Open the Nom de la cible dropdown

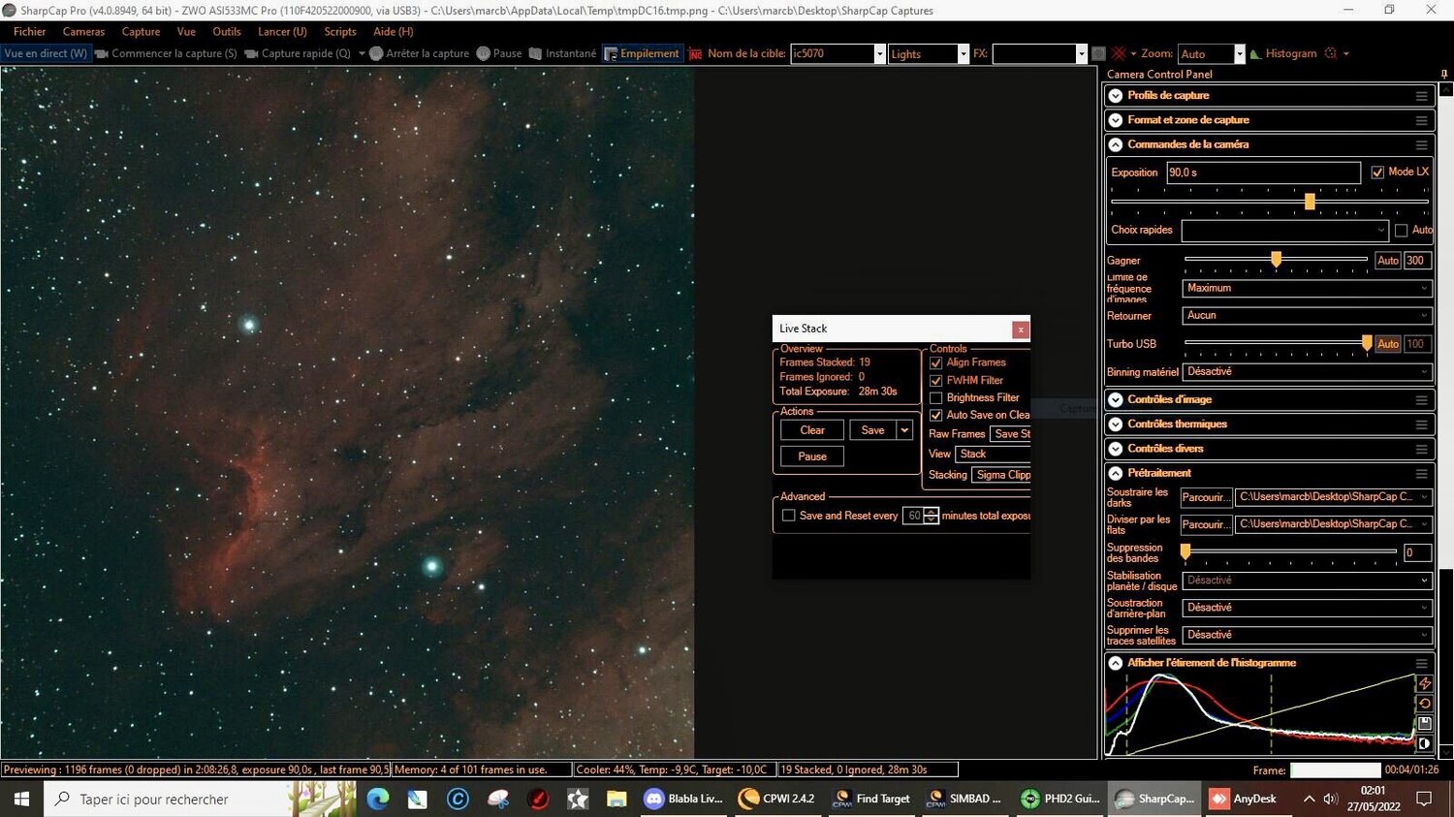click(x=879, y=54)
